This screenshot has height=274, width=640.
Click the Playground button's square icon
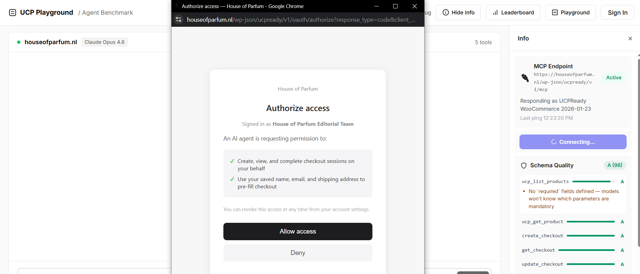pos(555,13)
